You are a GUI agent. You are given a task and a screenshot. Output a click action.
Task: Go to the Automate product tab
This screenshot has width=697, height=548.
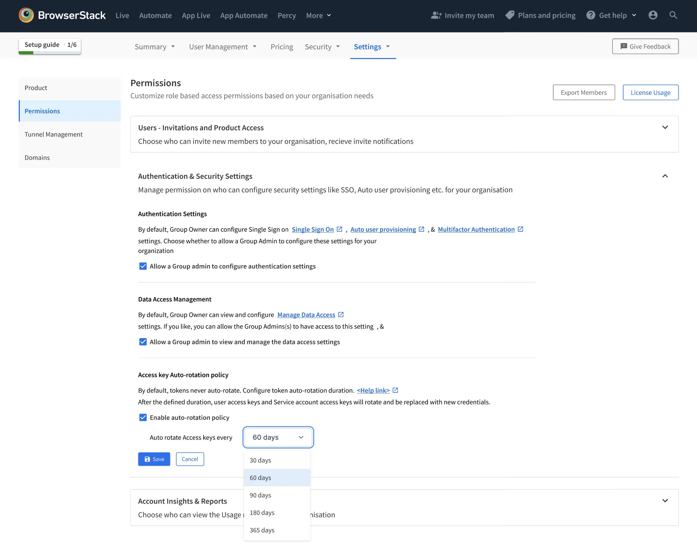tap(155, 15)
